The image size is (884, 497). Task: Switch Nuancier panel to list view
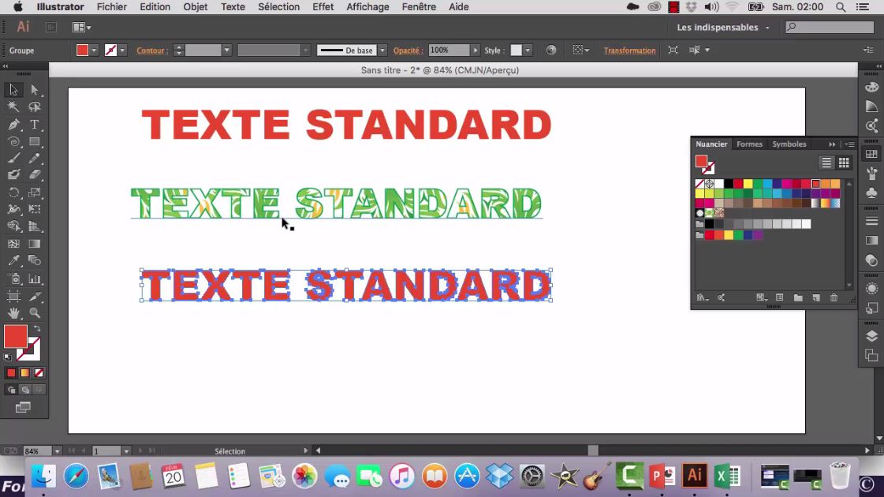click(826, 162)
